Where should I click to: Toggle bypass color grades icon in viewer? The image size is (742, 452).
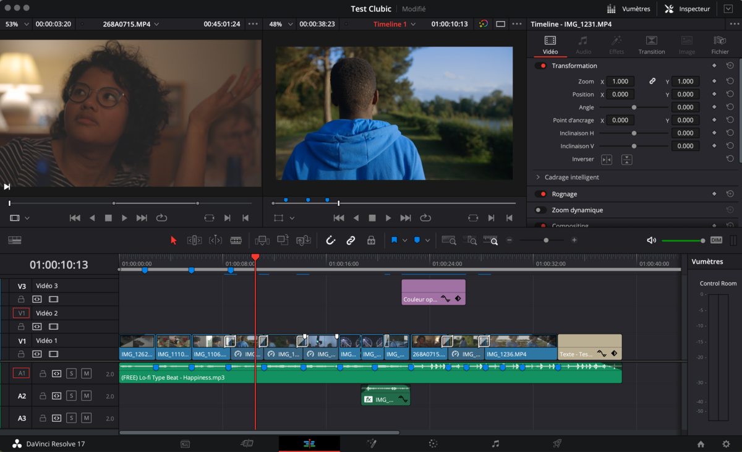484,24
